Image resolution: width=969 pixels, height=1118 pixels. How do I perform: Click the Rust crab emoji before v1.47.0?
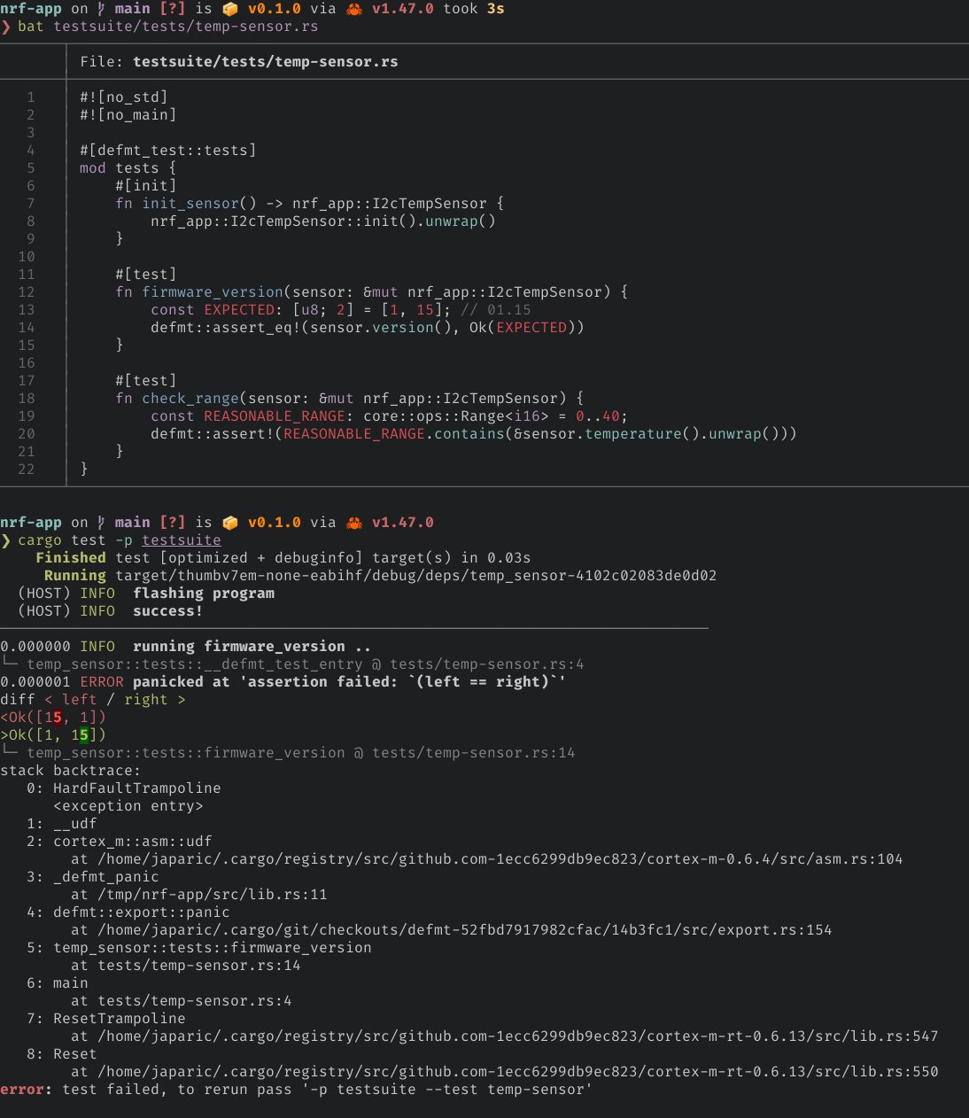click(352, 9)
